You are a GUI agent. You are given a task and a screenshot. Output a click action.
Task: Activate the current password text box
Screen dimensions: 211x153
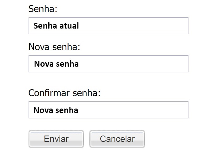coord(108,26)
